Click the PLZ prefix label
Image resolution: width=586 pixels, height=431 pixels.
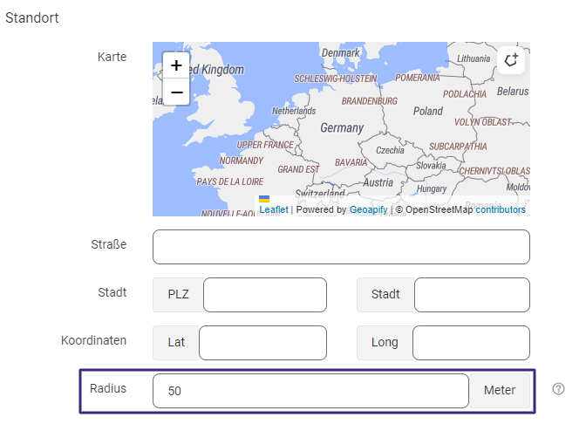[178, 295]
